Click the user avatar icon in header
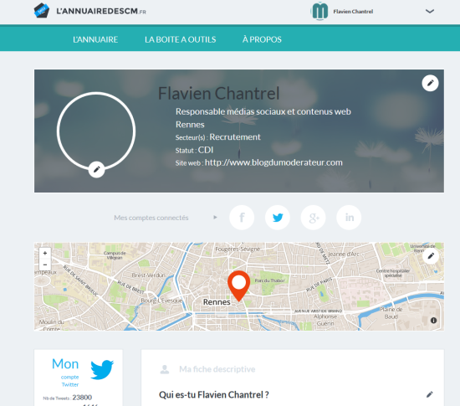460x406 pixels. [319, 11]
